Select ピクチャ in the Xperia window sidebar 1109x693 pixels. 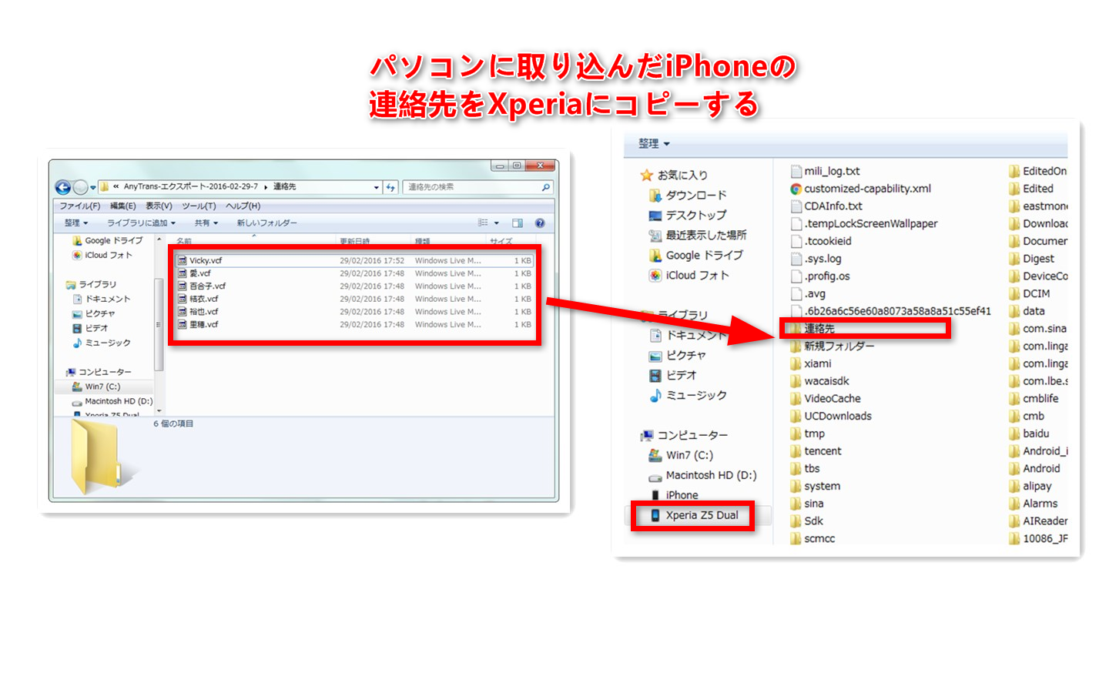point(678,356)
